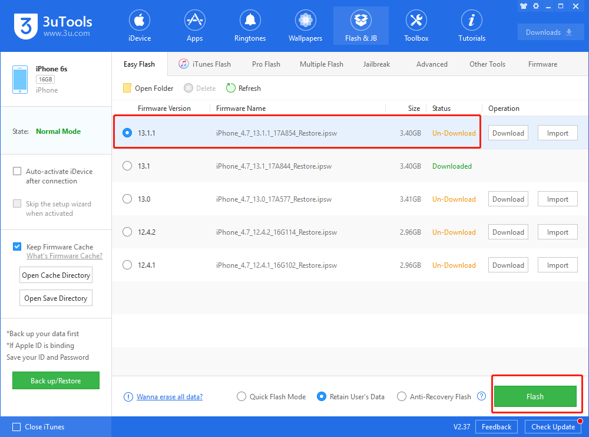The image size is (589, 437).
Task: Click the green Flash button
Action: 535,396
